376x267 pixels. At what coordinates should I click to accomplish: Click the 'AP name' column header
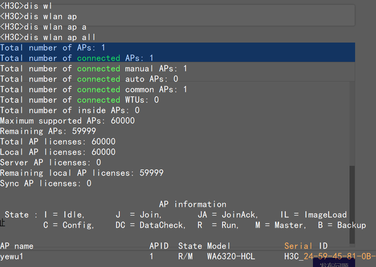[x=17, y=246]
